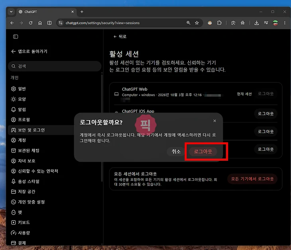The image size is (291, 250).
Task: Click the dimmed 로그아웃 for ChatGPT Web
Action: [265, 94]
